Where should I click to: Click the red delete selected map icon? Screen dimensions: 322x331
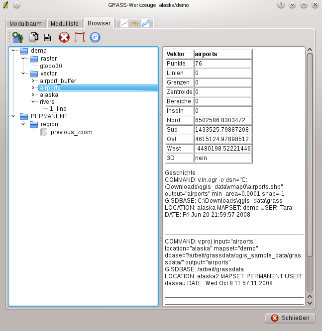64,37
